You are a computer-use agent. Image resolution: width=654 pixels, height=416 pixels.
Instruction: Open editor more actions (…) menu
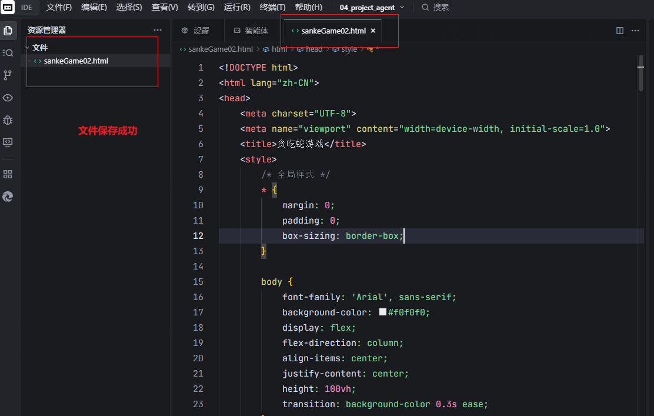click(635, 31)
